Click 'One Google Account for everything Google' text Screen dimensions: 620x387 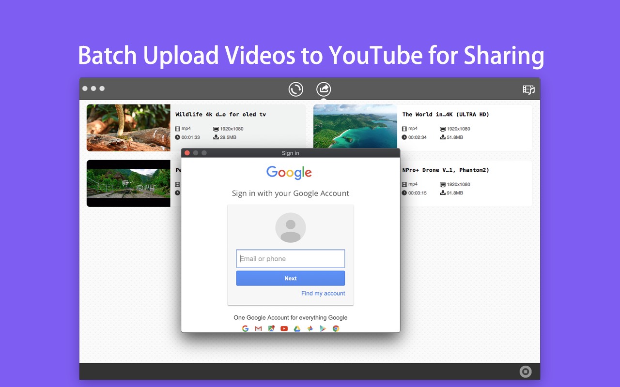click(x=291, y=318)
